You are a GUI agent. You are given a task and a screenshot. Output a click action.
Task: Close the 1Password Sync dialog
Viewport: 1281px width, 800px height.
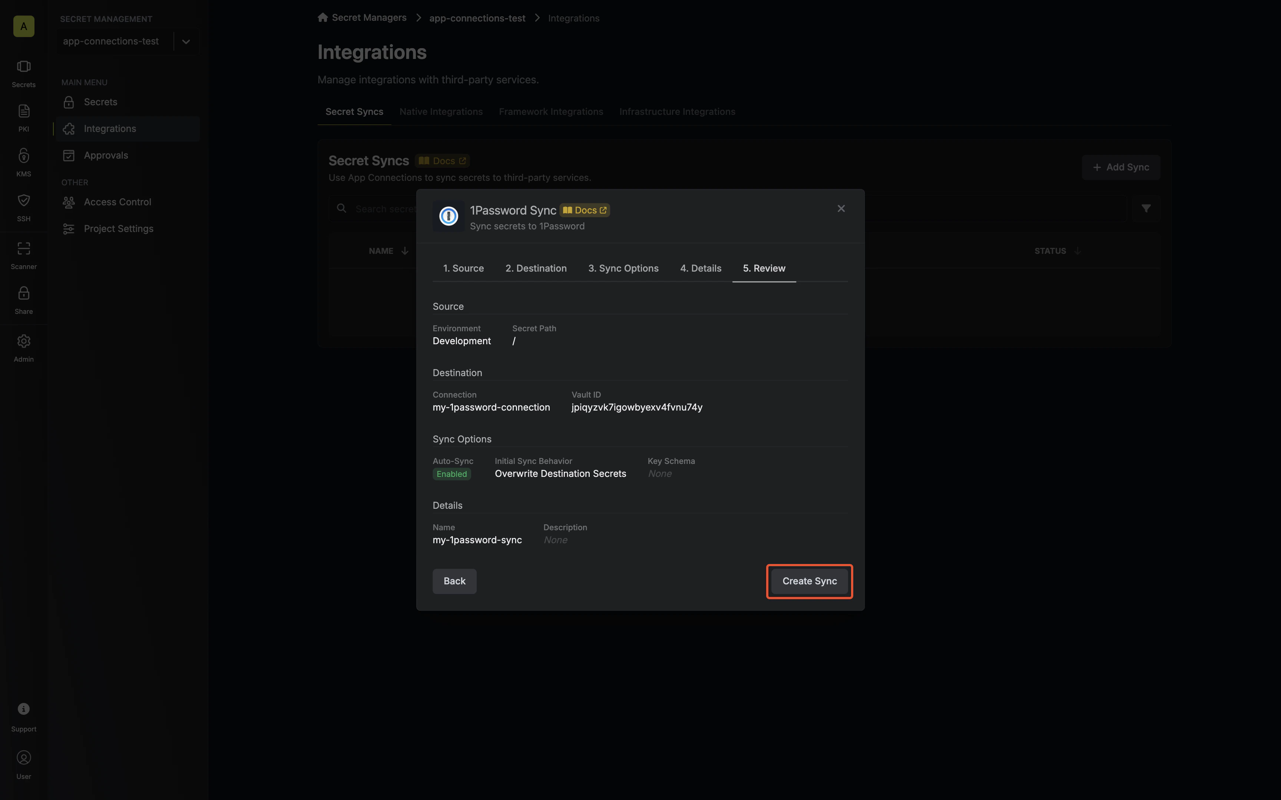tap(841, 209)
